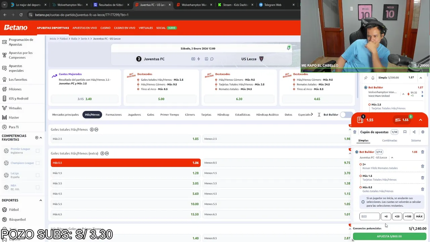Click the stake amount input field
Screen dimensions: 430x242
point(370,216)
